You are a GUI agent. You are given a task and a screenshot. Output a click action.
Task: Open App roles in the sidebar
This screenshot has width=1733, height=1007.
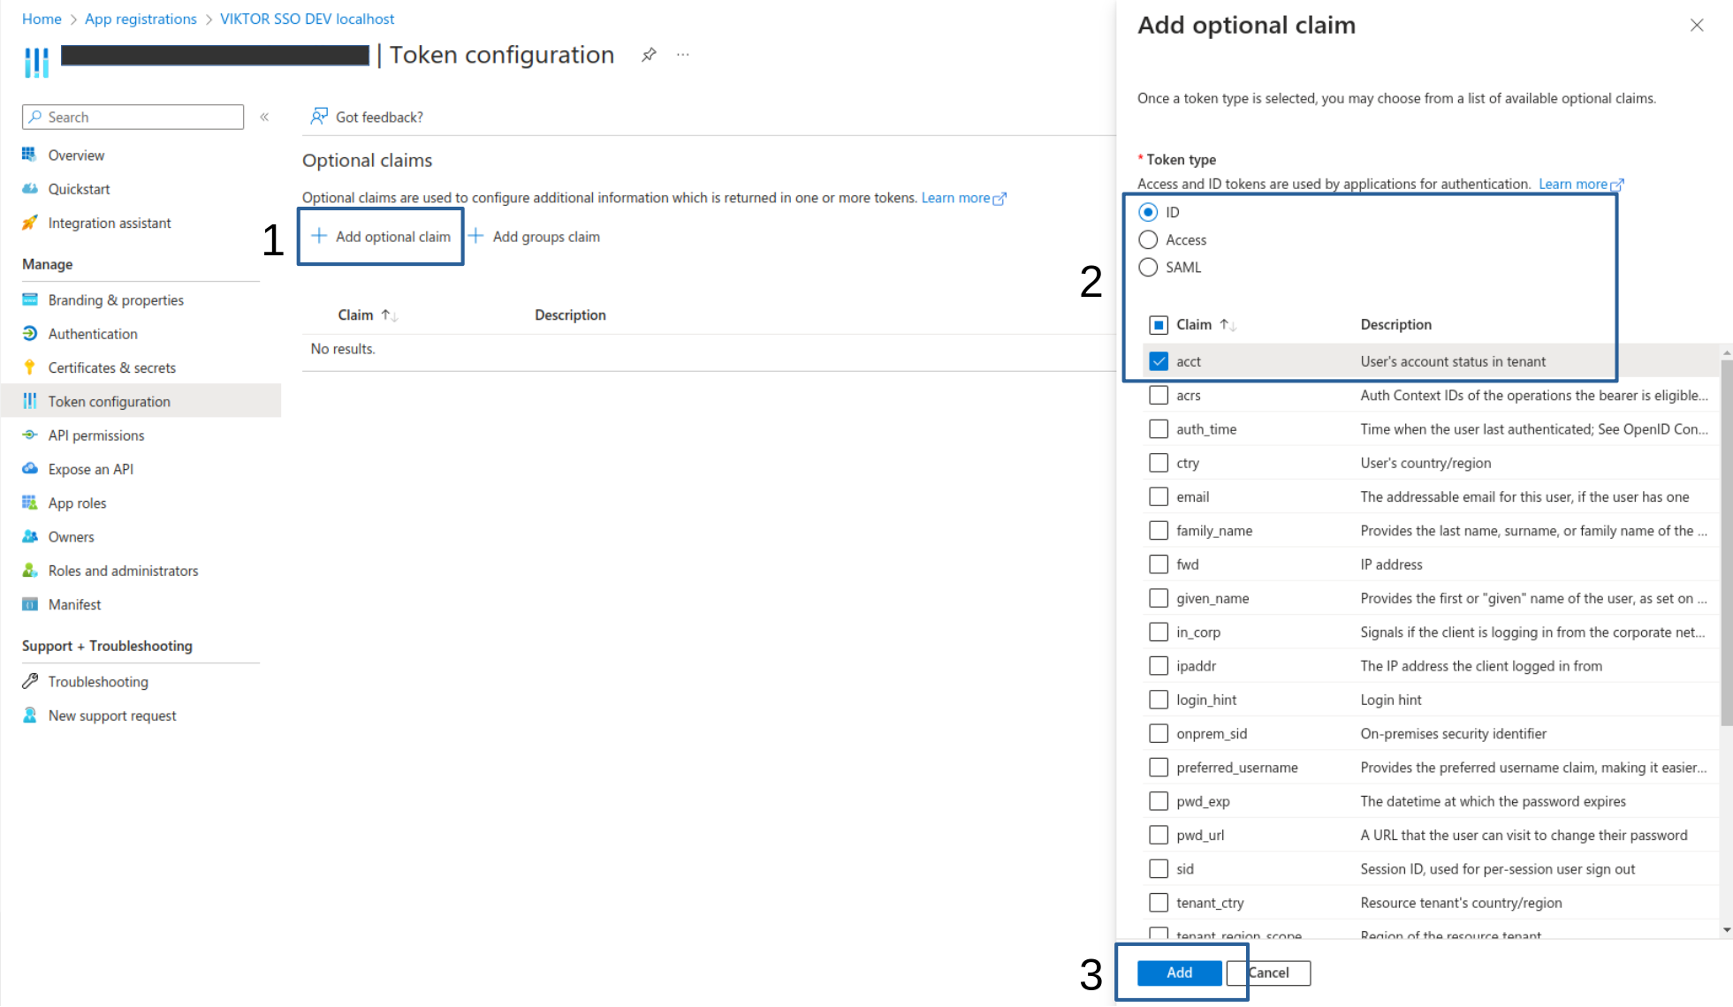pos(77,503)
